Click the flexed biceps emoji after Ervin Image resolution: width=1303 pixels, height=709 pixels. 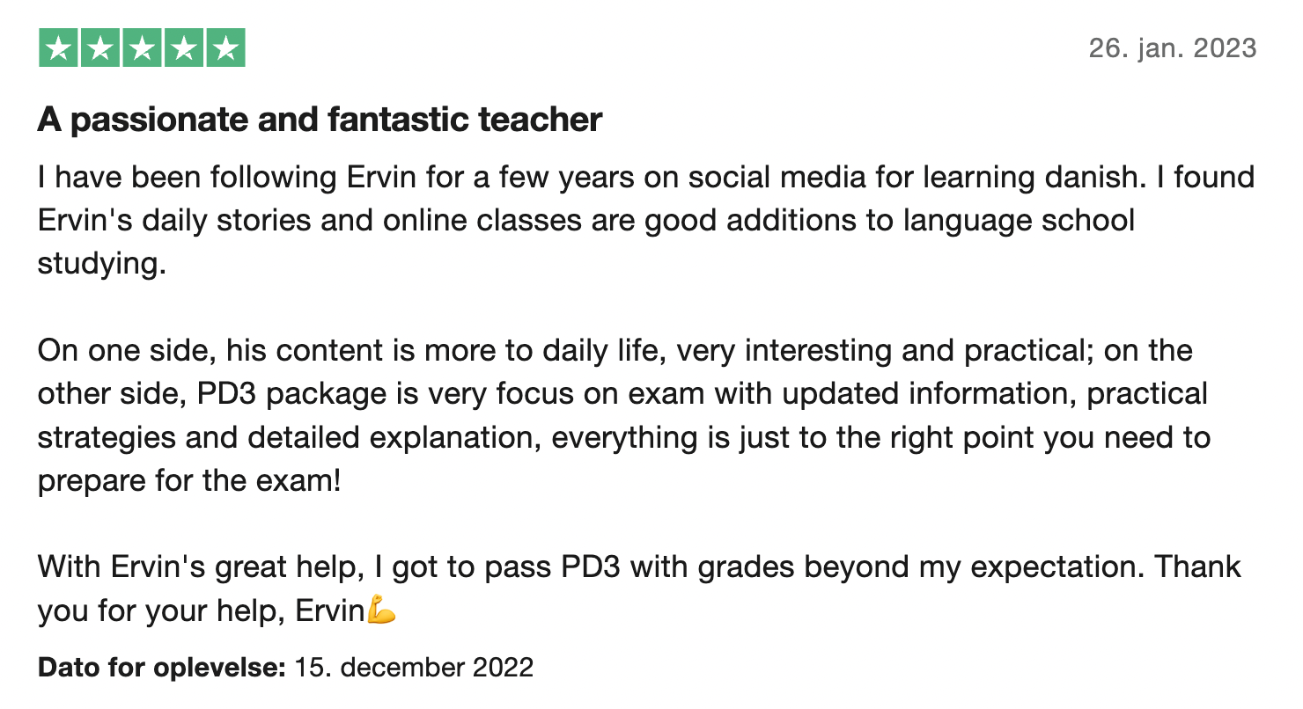click(380, 610)
